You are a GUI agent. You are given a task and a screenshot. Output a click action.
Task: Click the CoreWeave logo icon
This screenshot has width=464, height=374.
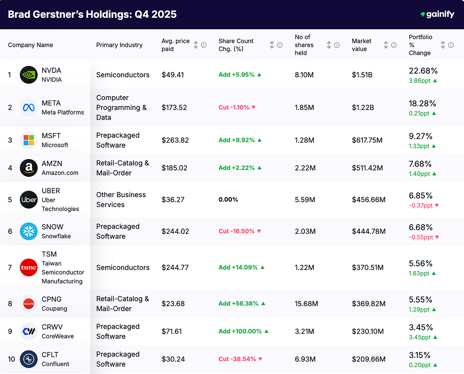29,331
